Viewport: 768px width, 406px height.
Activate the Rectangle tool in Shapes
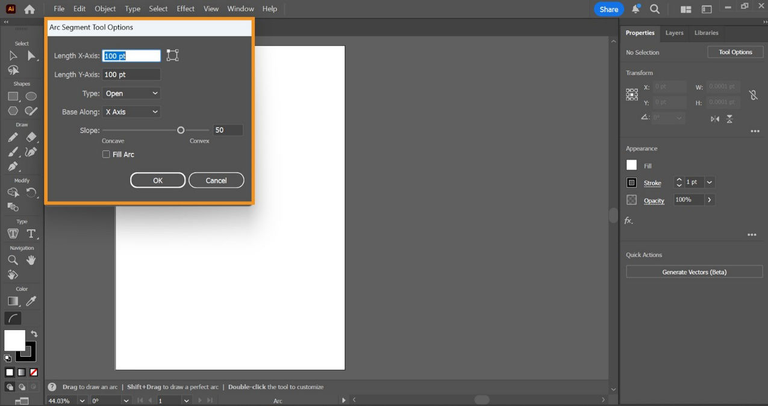[13, 96]
